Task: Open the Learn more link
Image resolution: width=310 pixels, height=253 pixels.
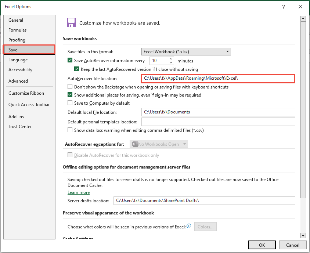Action: [78, 192]
